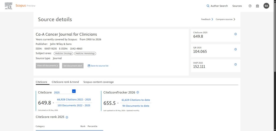
Task: Click the E-ISSN value 1542-4863
Action: pos(76,49)
